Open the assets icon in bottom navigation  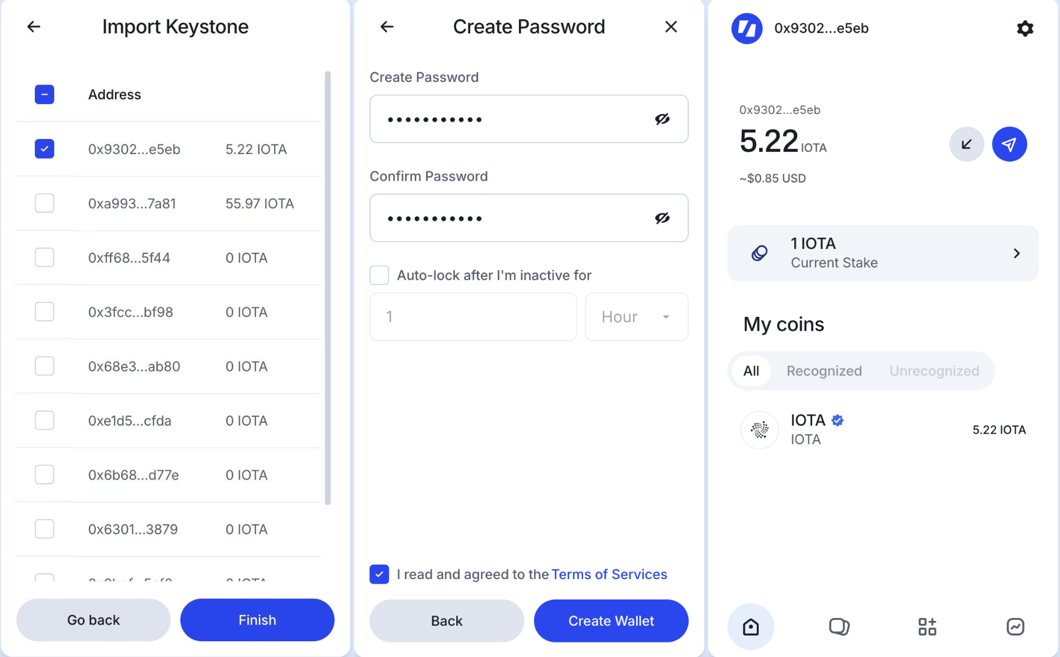[839, 626]
